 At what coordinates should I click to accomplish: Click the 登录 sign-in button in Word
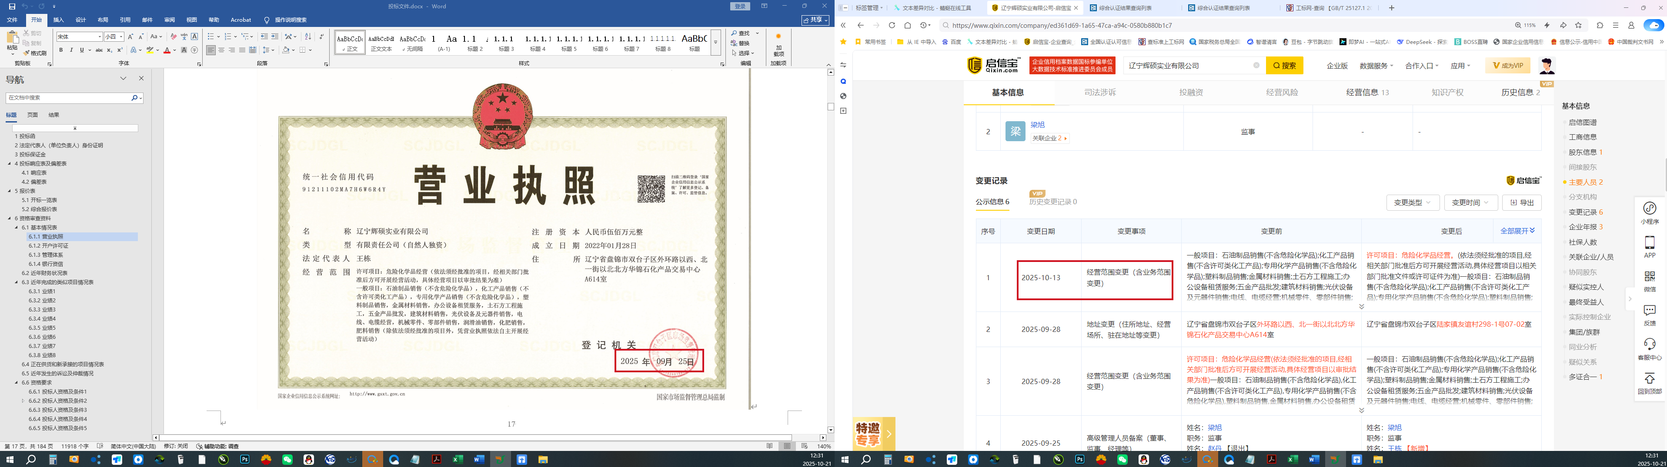[x=740, y=7]
